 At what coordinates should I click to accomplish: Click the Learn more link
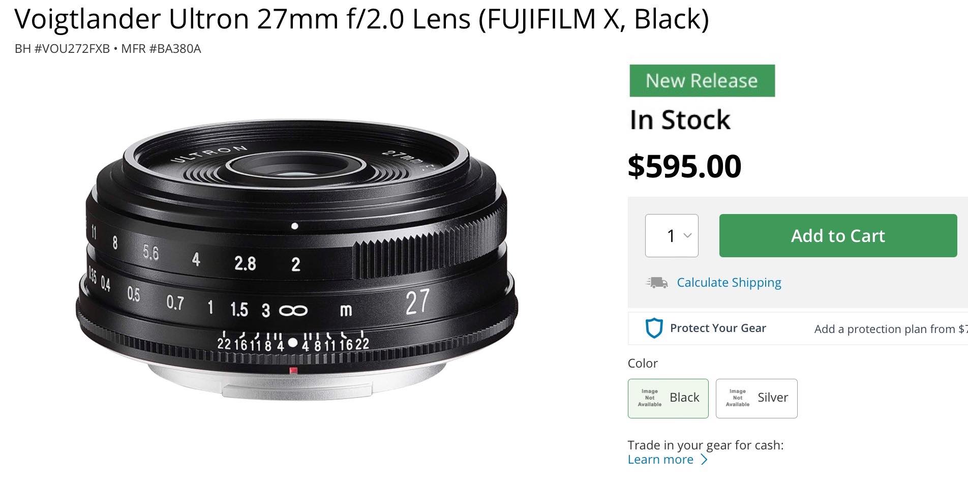(x=660, y=459)
